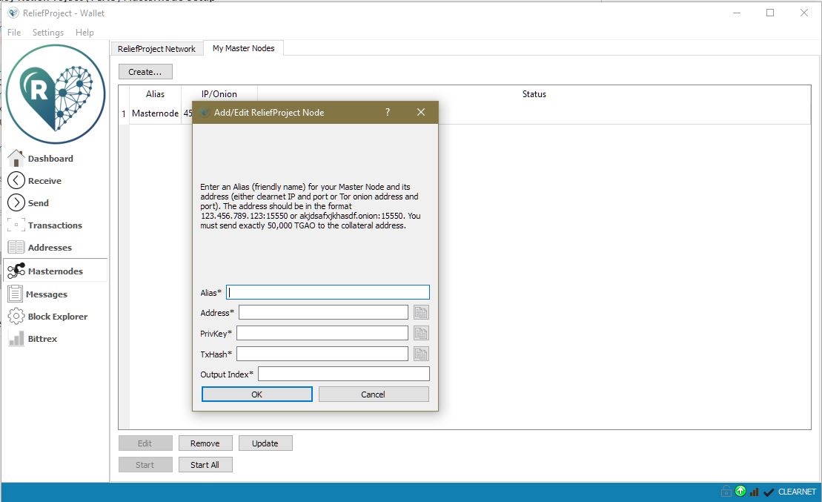Screen dimensions: 822x502
Task: Switch to ReliefProject Network tab
Action: click(x=156, y=49)
